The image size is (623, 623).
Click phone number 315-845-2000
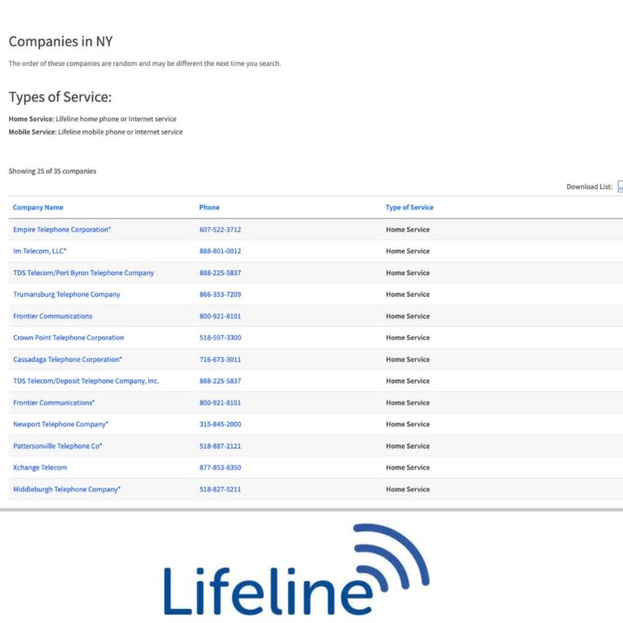220,424
